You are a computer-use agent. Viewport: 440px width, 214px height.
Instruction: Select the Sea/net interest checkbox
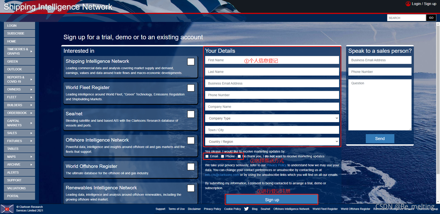pyautogui.click(x=191, y=114)
